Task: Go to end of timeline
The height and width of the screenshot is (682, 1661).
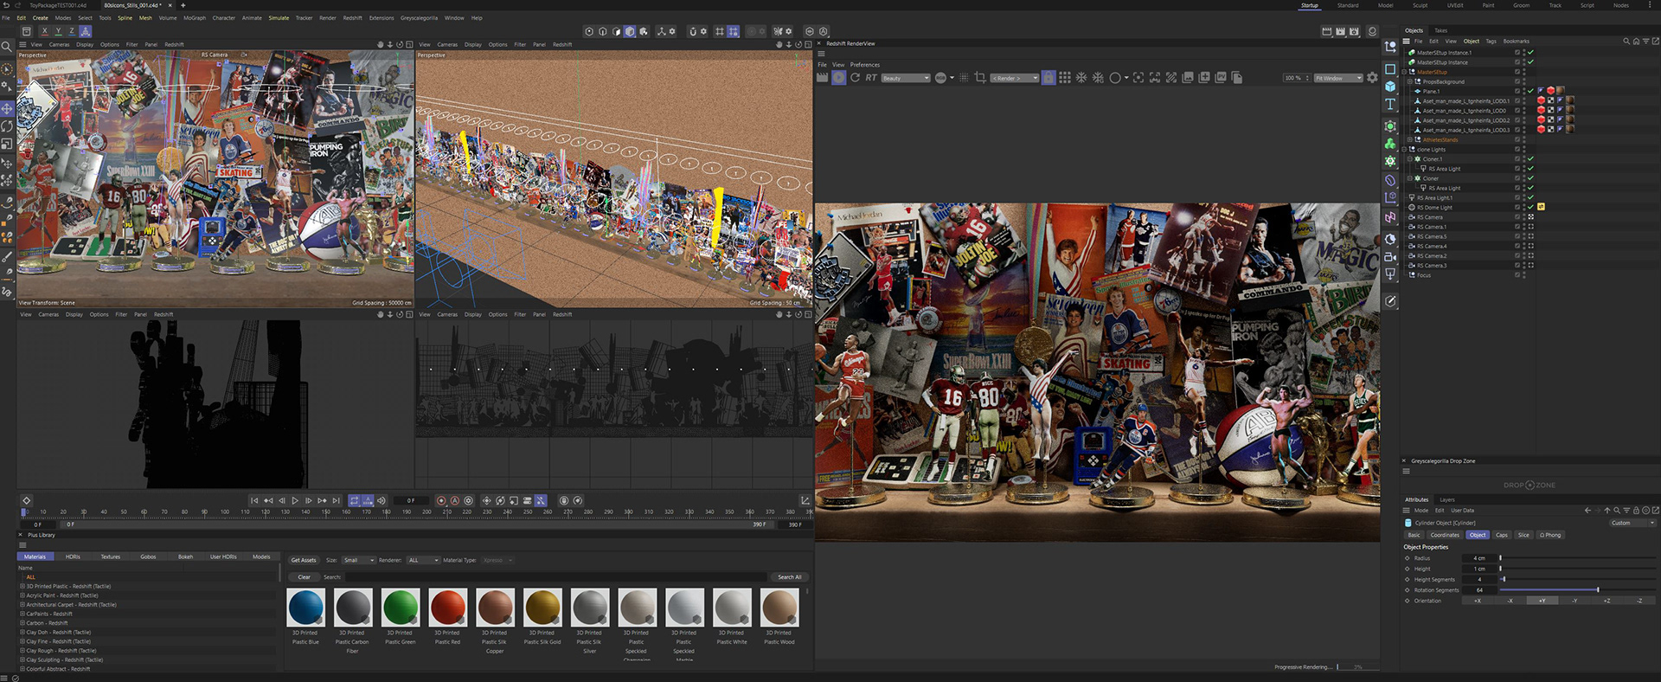Action: pos(336,500)
